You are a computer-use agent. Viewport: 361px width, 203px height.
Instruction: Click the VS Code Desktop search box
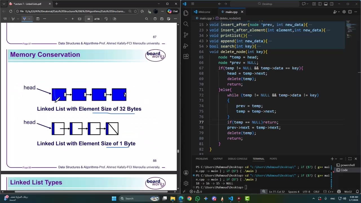(x=265, y=4)
